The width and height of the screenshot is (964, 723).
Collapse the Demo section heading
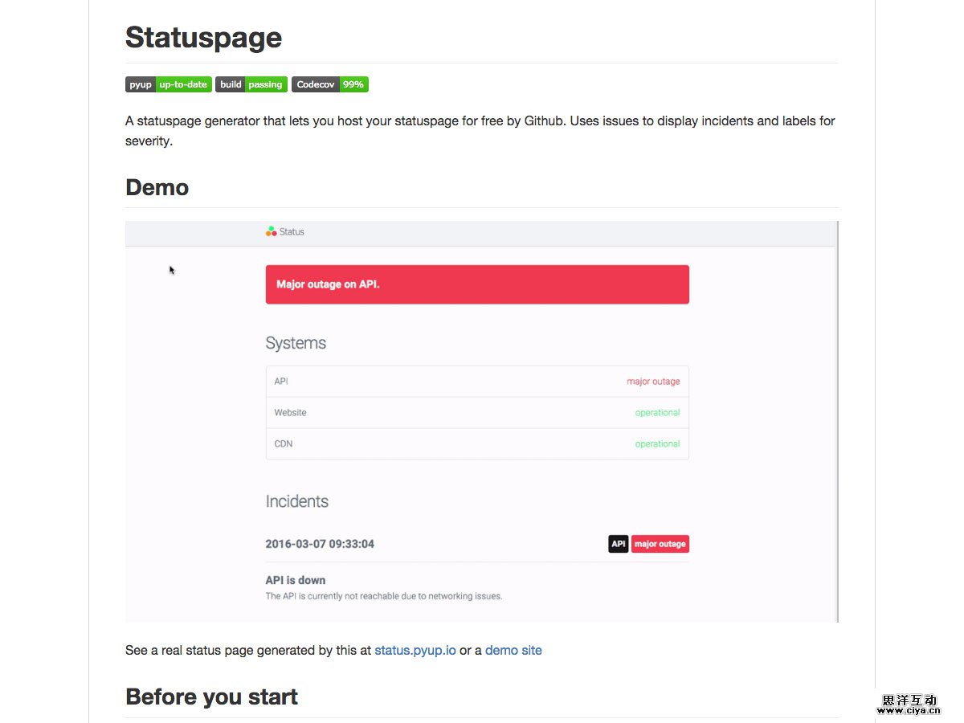pyautogui.click(x=157, y=187)
